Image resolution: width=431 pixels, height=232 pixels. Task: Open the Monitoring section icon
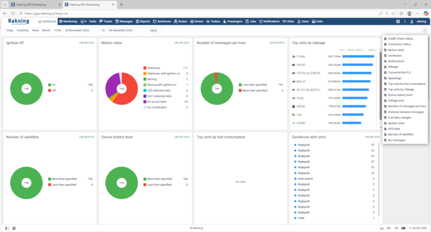pos(61,21)
